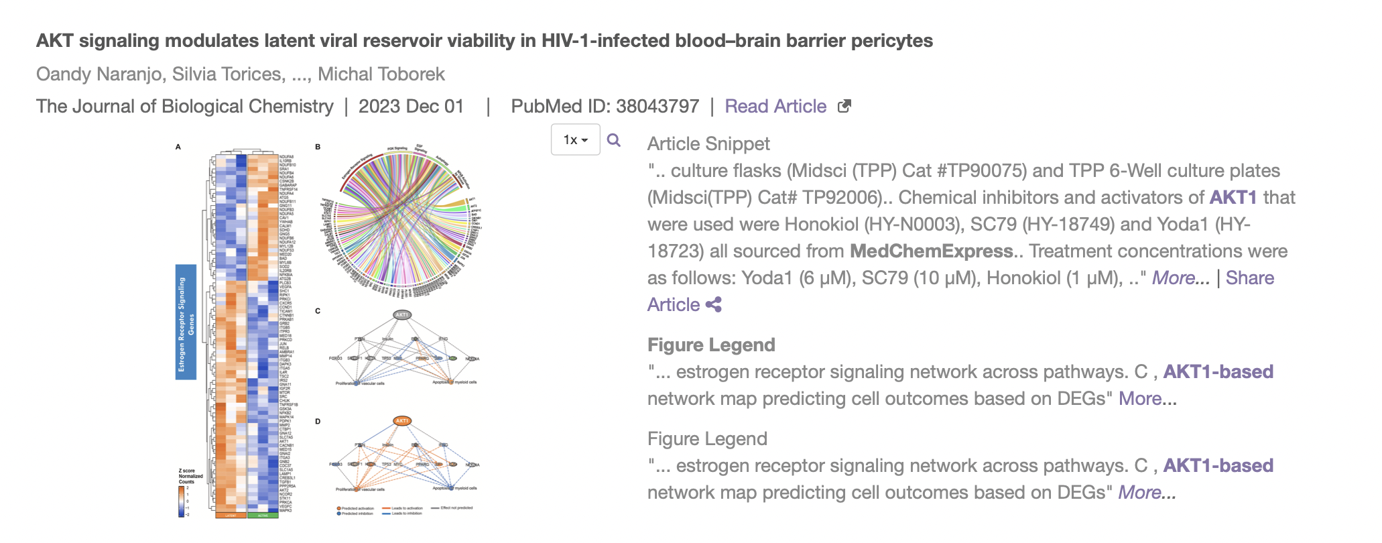This screenshot has width=1382, height=543.
Task: Click the orange AKT1 node in panel D
Action: click(x=402, y=421)
